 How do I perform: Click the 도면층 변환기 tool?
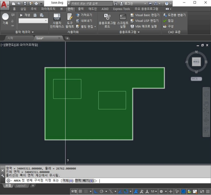pos(174,15)
